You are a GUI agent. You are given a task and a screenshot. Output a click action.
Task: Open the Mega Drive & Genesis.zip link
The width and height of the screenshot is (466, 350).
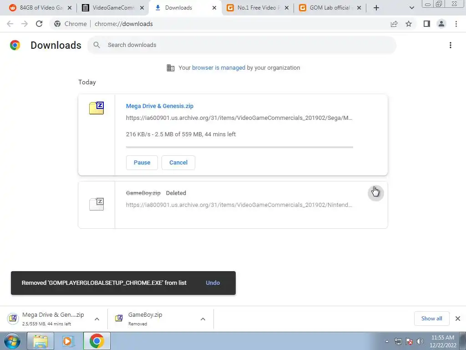tap(160, 106)
